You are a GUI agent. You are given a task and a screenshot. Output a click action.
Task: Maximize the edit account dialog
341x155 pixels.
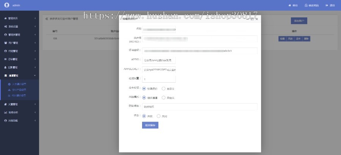[x=252, y=19]
